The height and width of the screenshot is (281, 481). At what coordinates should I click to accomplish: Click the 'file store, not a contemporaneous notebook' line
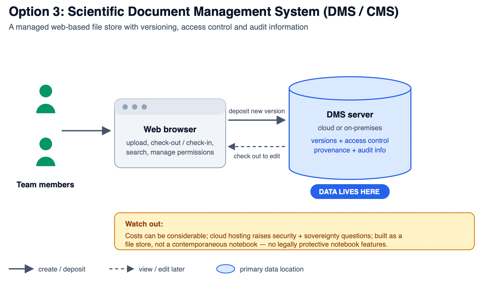[x=256, y=244]
